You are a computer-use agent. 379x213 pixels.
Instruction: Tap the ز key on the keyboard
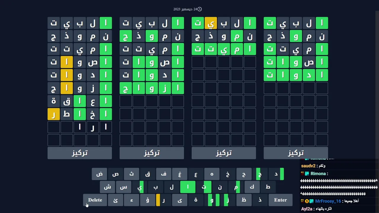click(228, 200)
